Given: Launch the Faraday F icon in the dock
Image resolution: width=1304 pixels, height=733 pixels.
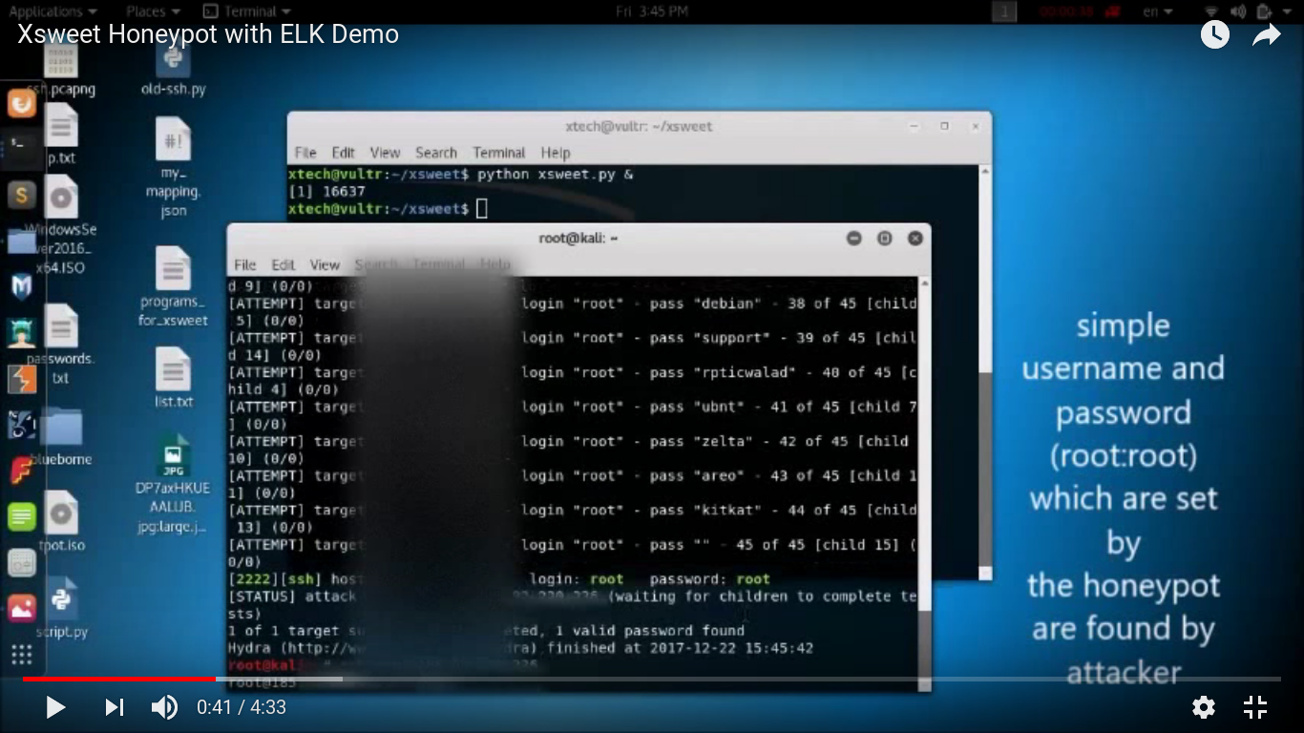Looking at the screenshot, I should pyautogui.click(x=21, y=471).
